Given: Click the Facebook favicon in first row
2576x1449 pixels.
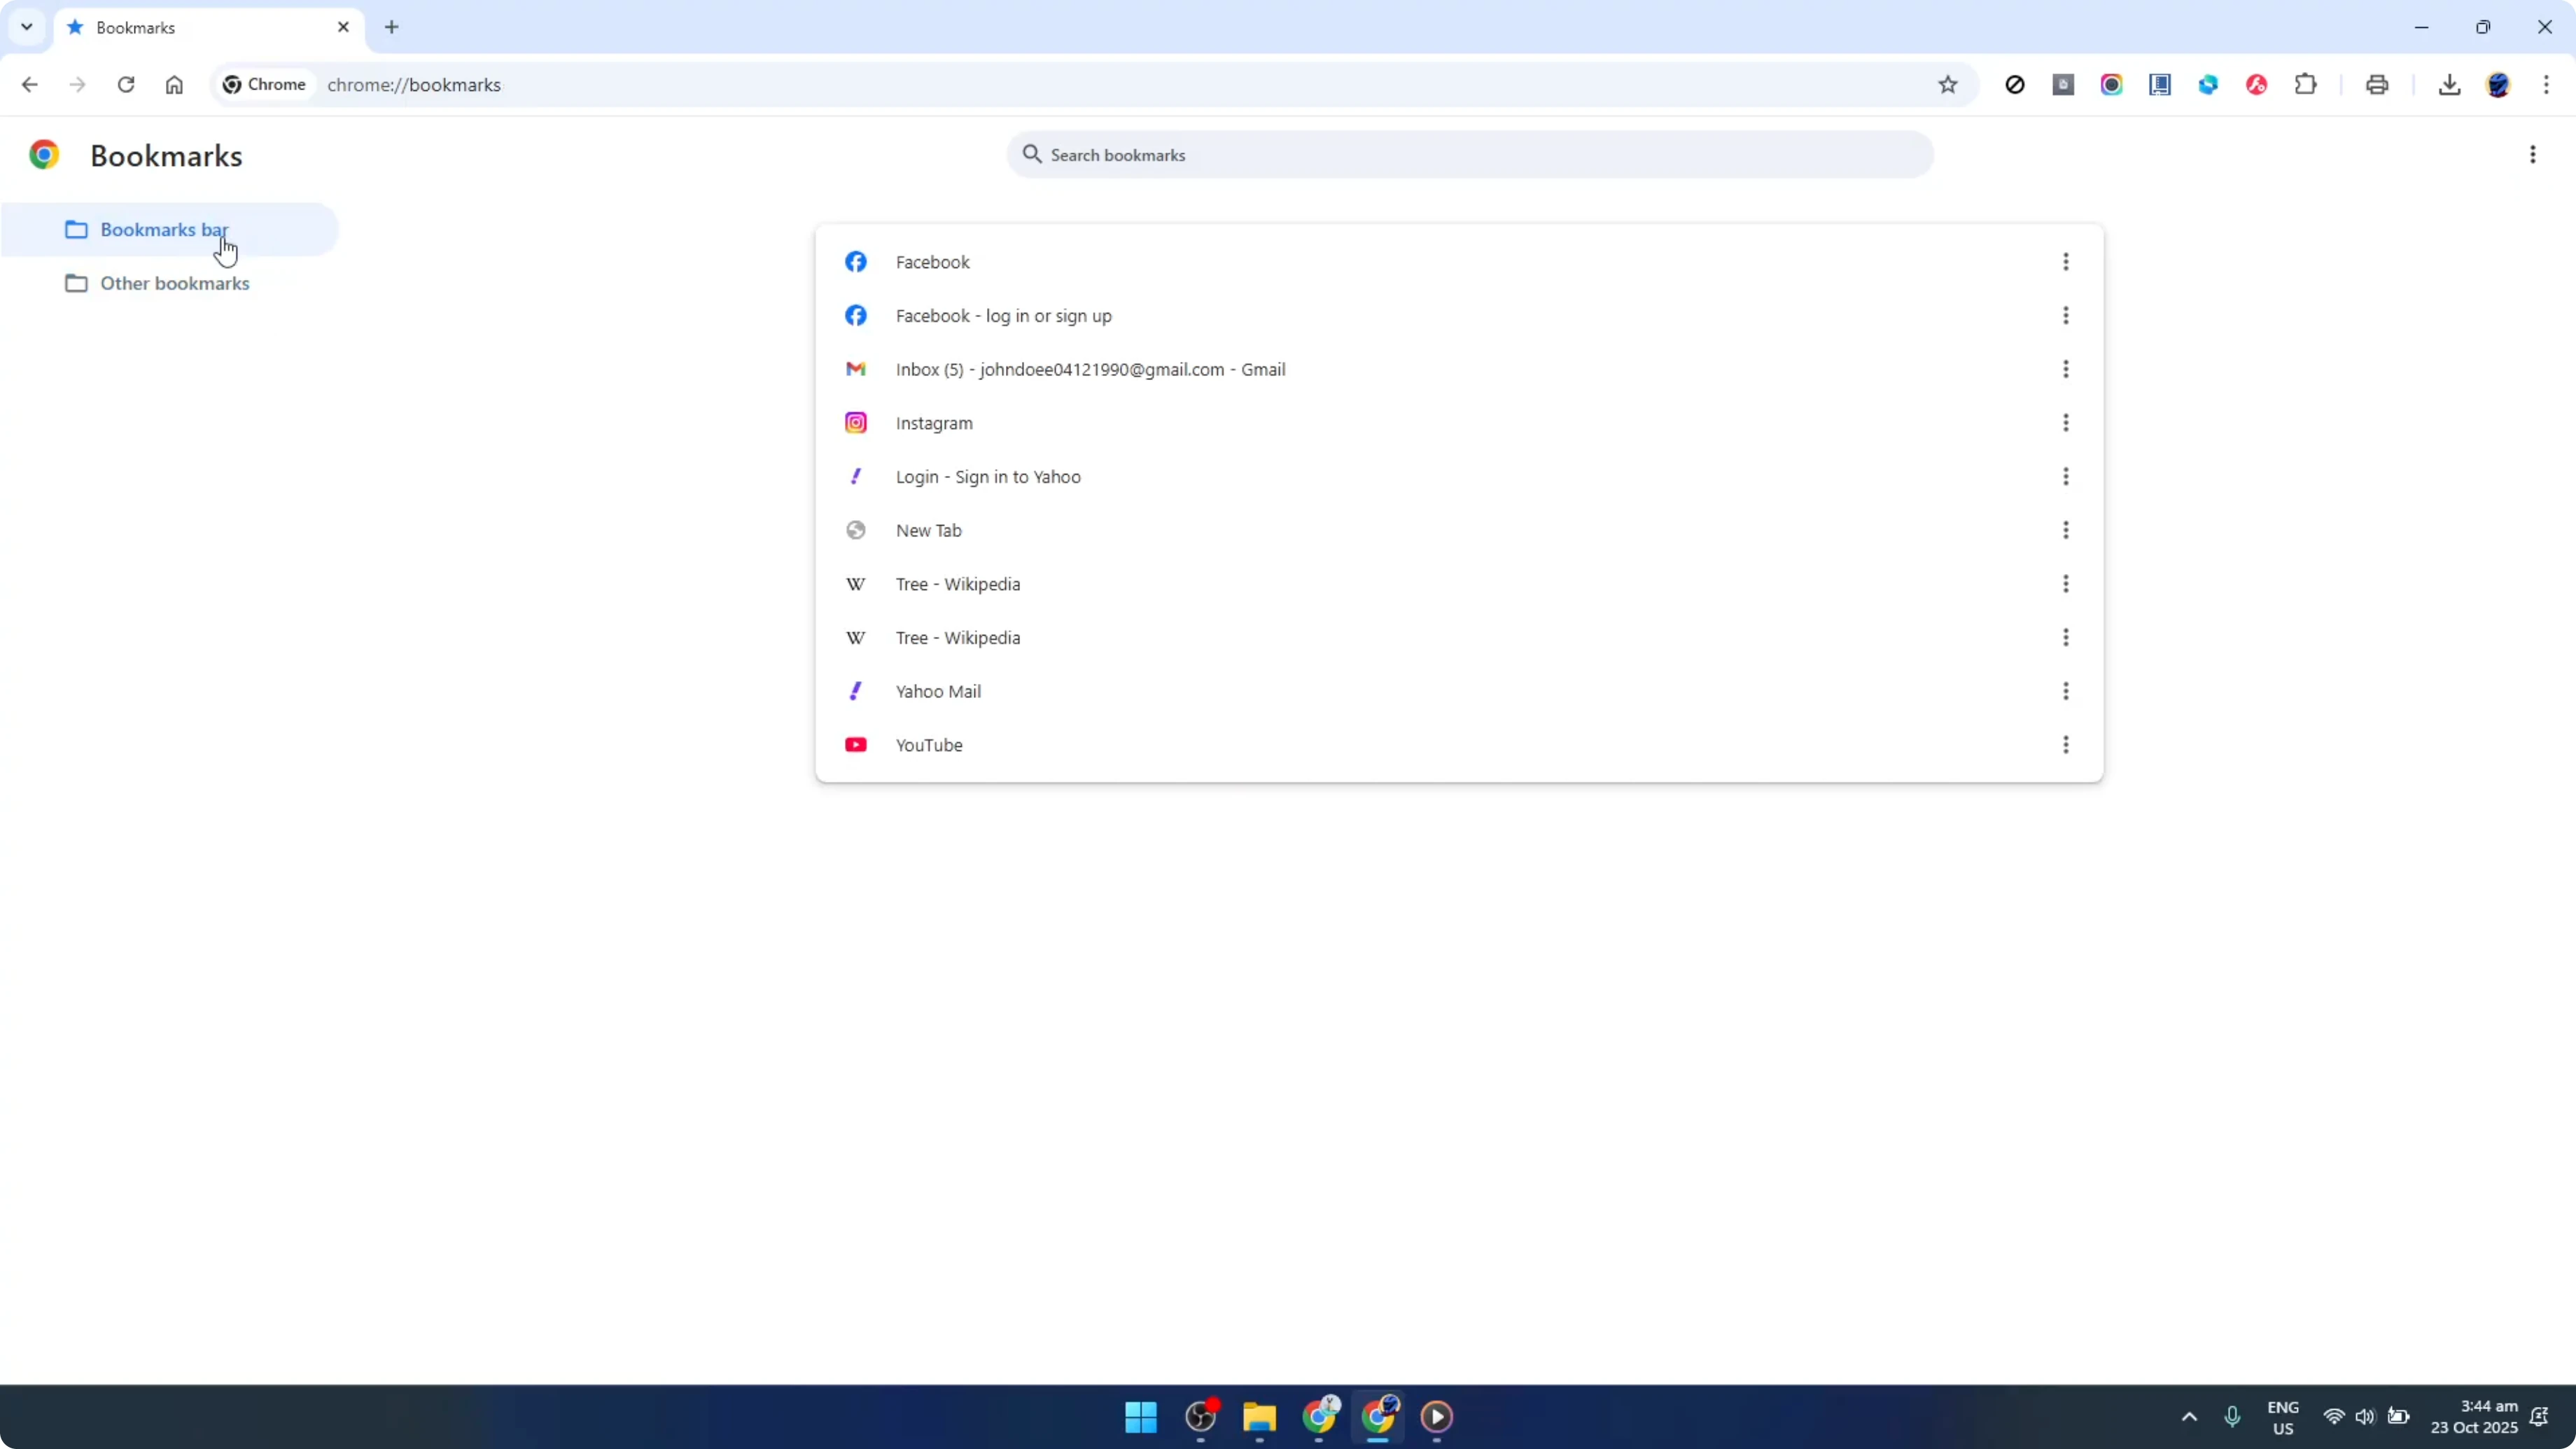Looking at the screenshot, I should 856,262.
